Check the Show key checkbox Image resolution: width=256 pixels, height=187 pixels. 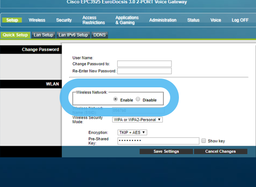204,141
